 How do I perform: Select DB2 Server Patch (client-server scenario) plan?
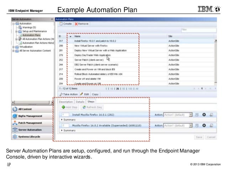136,65
